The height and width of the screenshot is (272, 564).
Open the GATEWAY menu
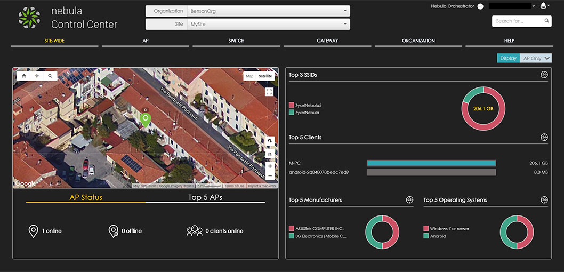pos(327,41)
